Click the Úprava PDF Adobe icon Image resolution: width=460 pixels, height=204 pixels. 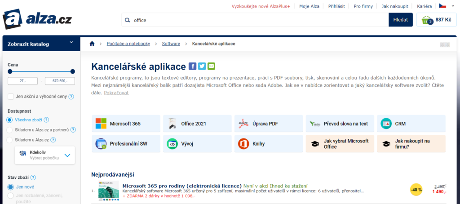[243, 124]
